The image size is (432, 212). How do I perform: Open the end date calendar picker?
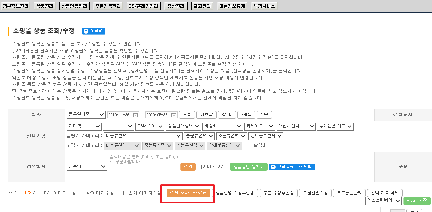click(174, 115)
